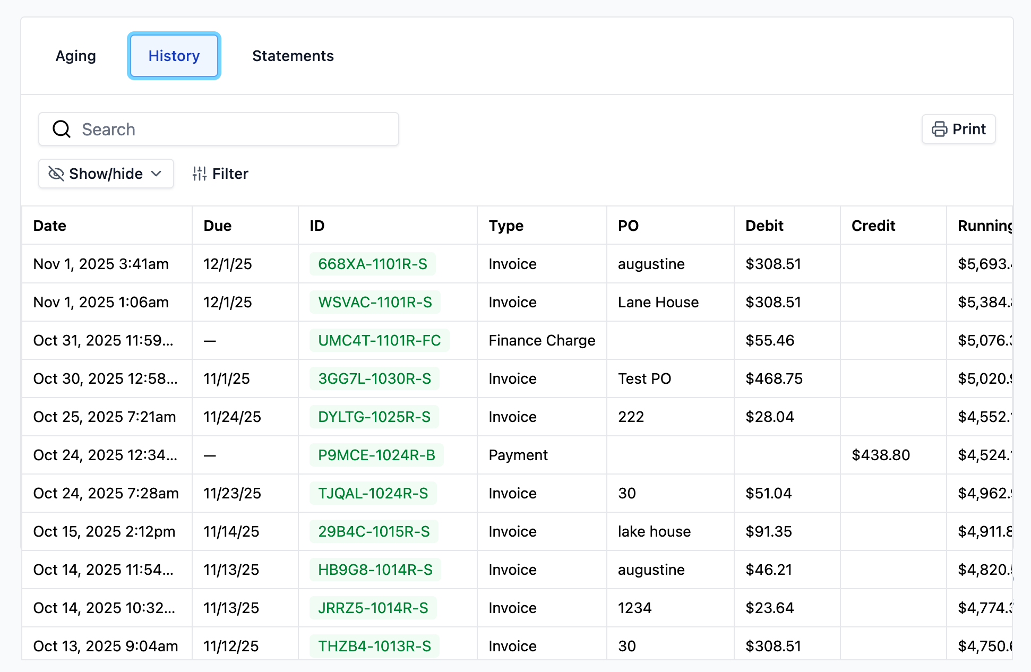
Task: Expand the Show/hide dropdown chevron
Action: [x=156, y=174]
